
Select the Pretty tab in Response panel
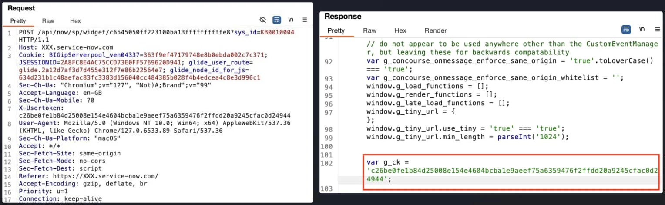[336, 30]
